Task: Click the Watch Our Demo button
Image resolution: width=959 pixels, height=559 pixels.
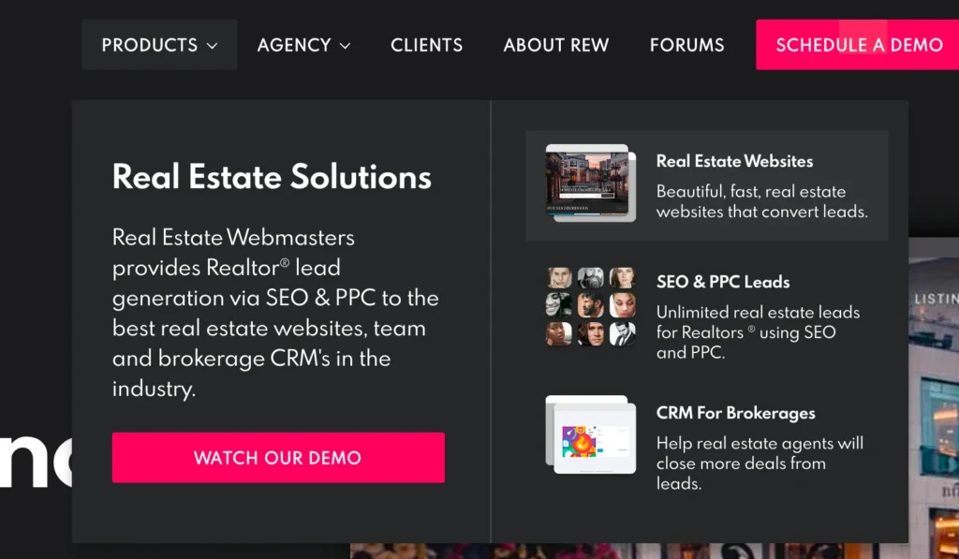Action: pos(278,458)
